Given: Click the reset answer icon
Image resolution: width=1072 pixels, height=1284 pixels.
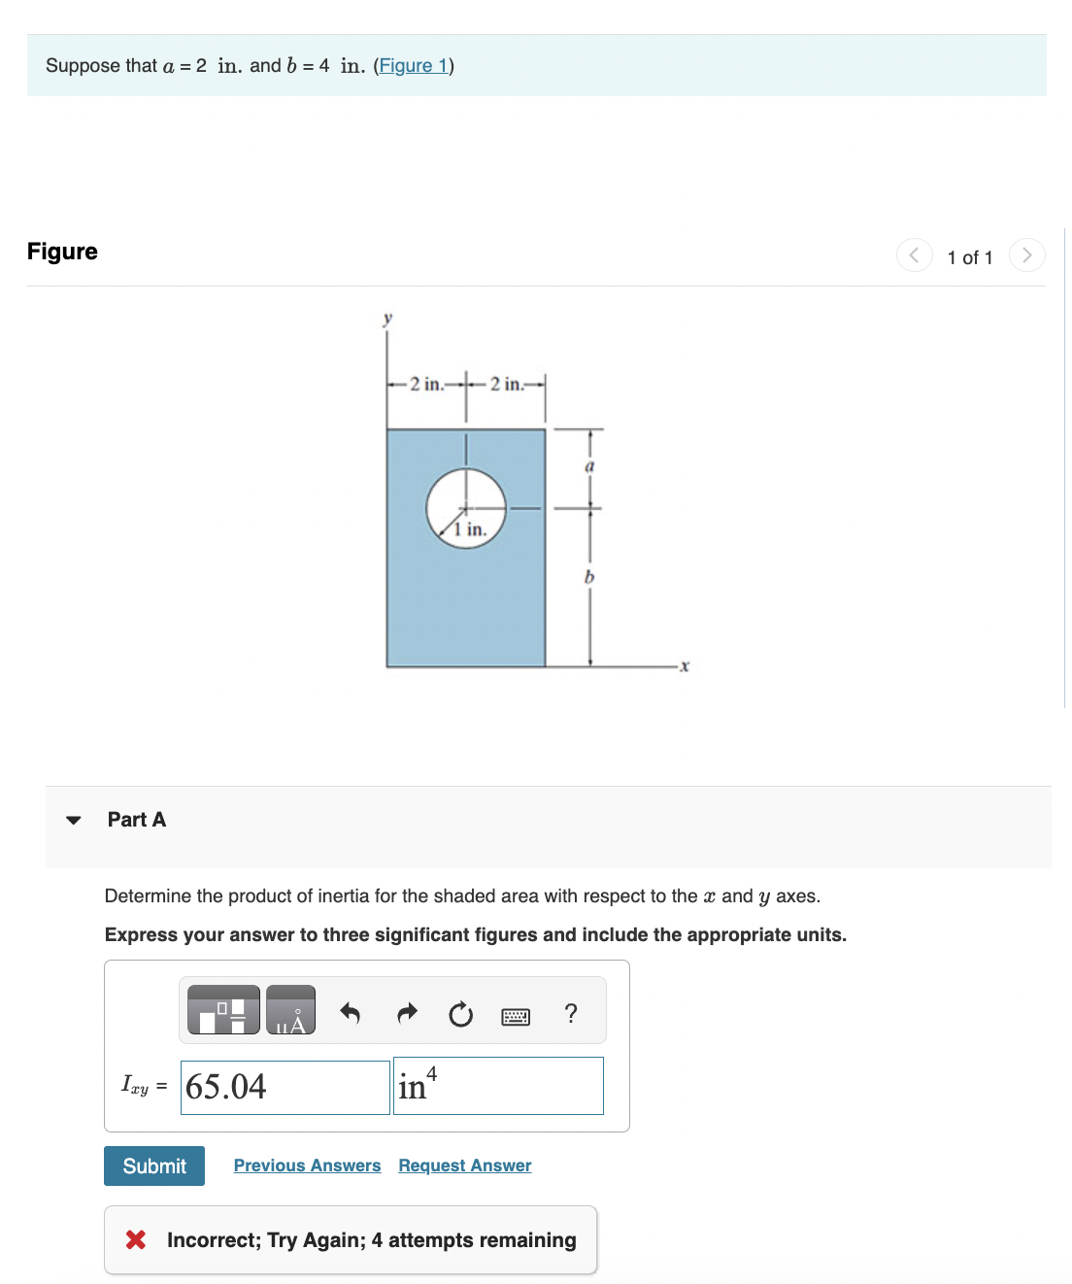Looking at the screenshot, I should pyautogui.click(x=460, y=1014).
